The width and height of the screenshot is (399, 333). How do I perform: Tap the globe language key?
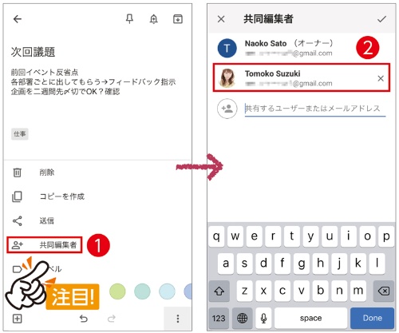(x=242, y=319)
